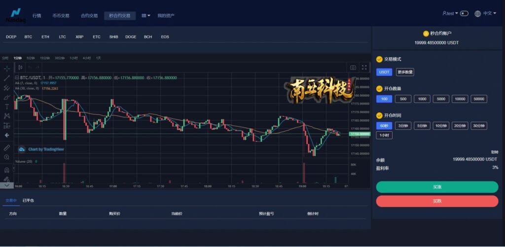The width and height of the screenshot is (505, 247).
Task: Select 10分钟 opening time
Action: [441, 126]
